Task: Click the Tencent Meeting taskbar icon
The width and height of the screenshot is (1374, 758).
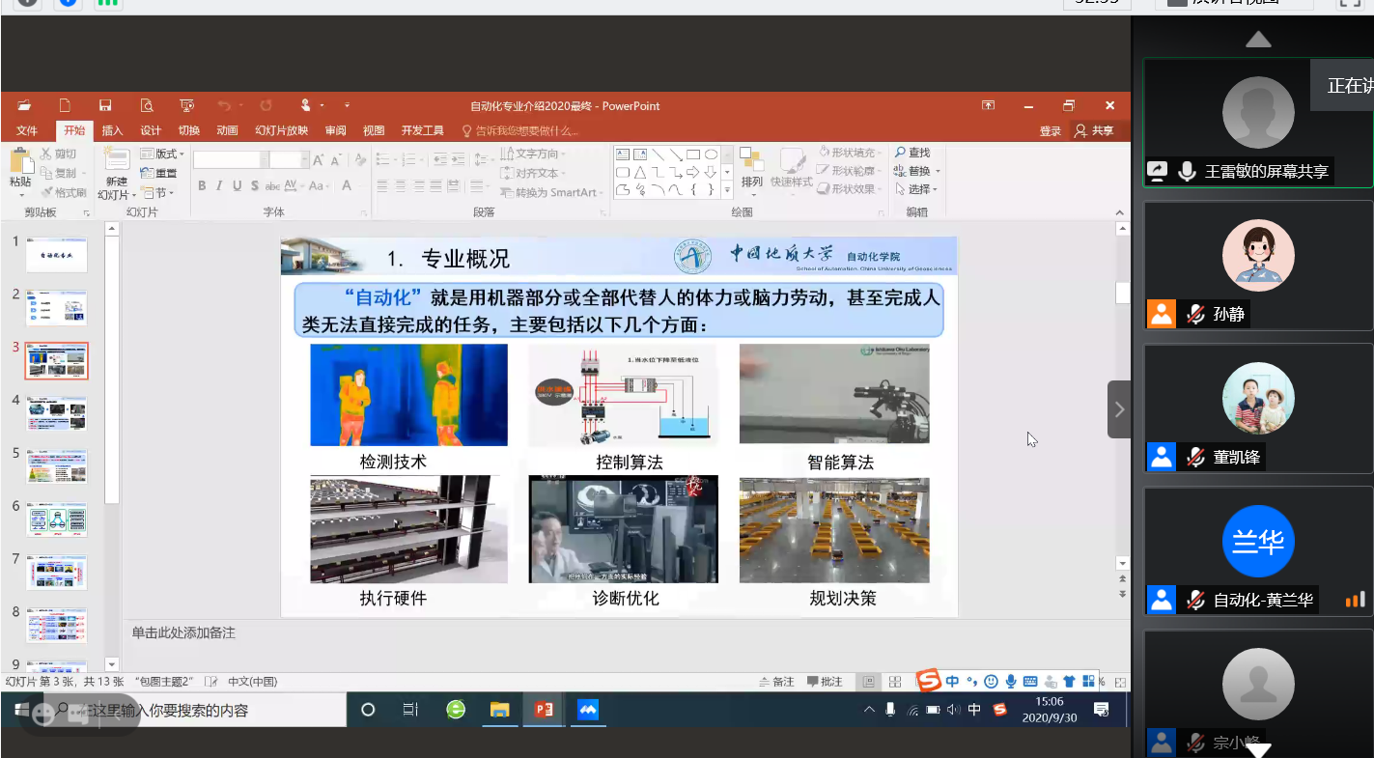Action: click(x=588, y=711)
